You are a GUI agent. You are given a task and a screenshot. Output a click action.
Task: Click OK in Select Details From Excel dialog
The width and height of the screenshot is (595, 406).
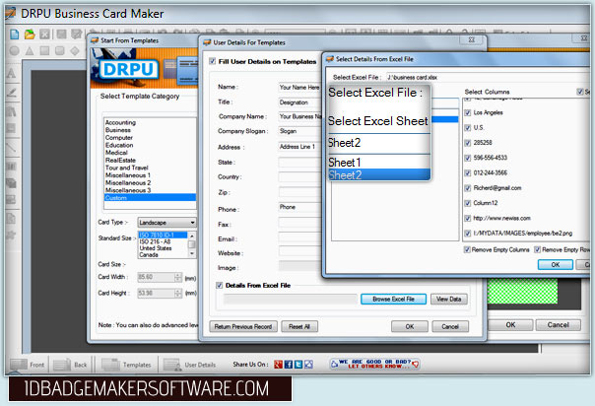click(x=556, y=264)
